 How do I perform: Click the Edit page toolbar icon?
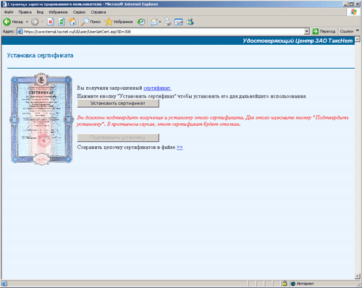[x=179, y=22]
